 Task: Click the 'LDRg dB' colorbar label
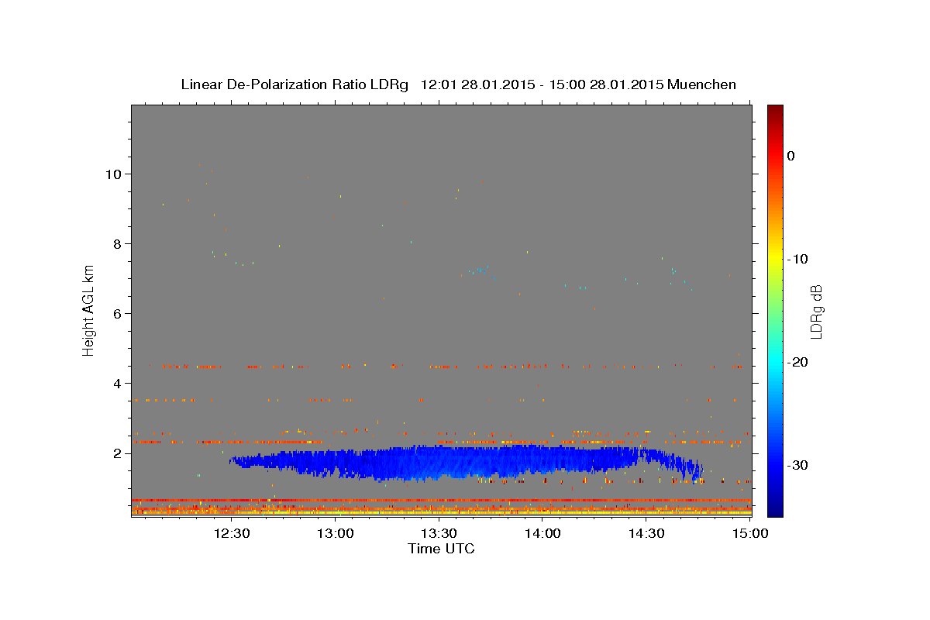coord(816,312)
